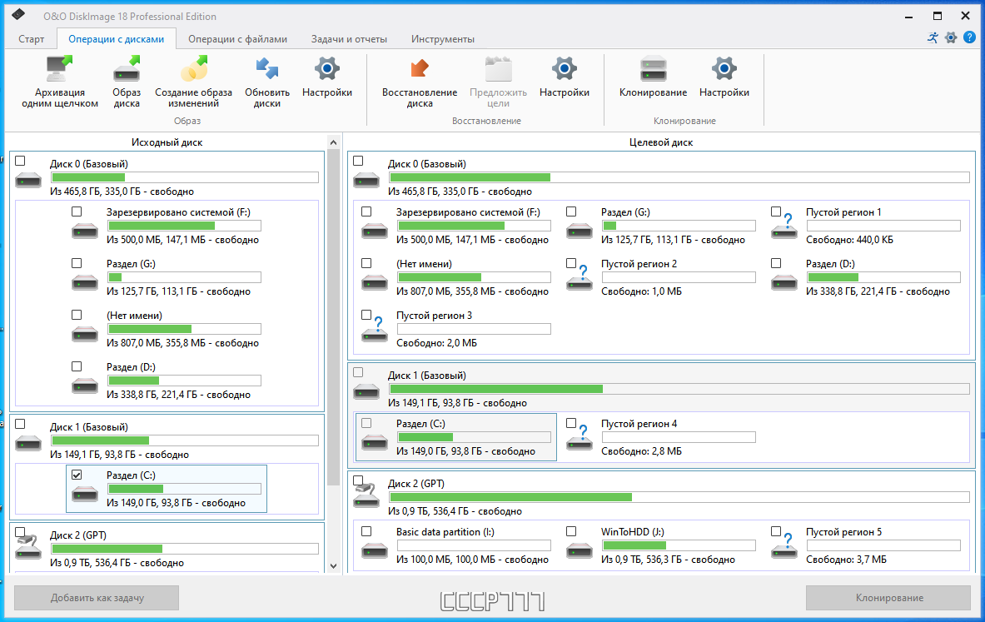This screenshot has width=985, height=622.
Task: Click target Пустой регион 1 drive icon
Action: coord(784,227)
